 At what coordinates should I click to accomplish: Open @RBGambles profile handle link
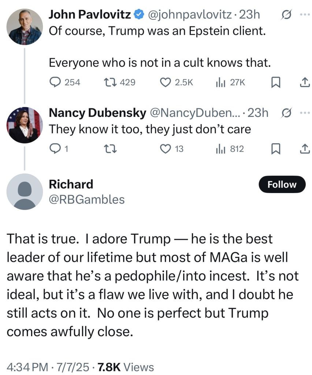87,200
